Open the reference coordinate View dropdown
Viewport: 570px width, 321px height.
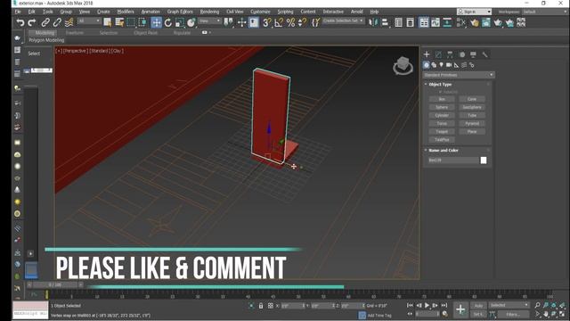[210, 21]
